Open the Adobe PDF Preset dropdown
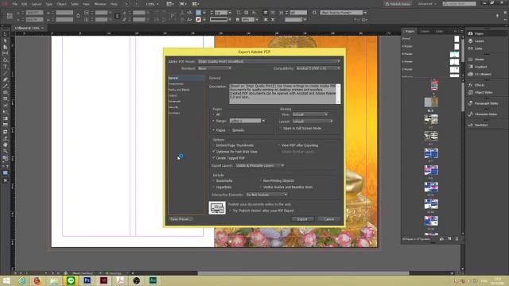 pos(269,61)
